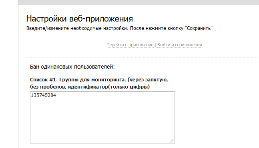Click the left gray page margin
Viewport: 259px width, 148px height.
[x=9, y=74]
